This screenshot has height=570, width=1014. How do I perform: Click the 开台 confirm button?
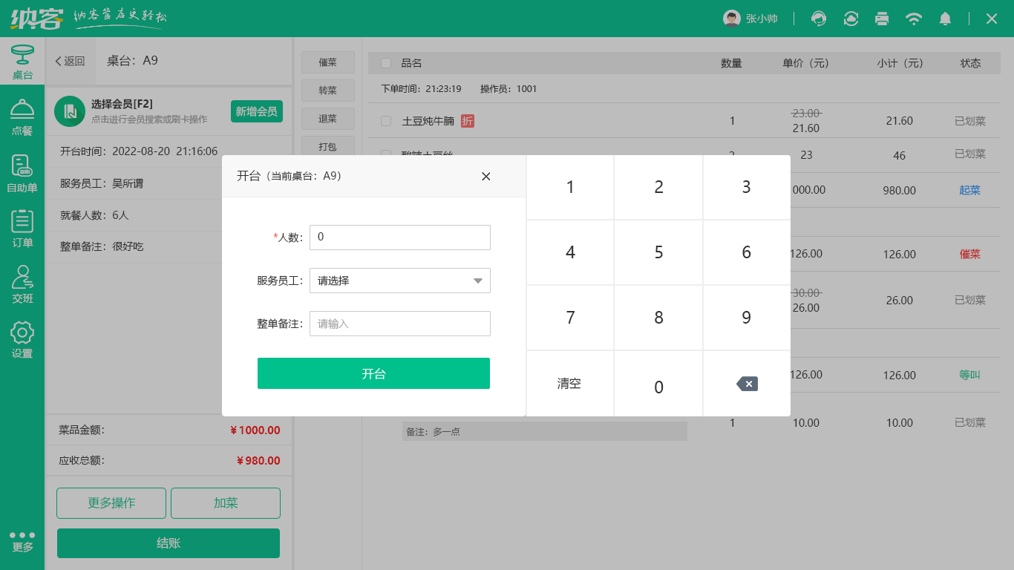373,373
